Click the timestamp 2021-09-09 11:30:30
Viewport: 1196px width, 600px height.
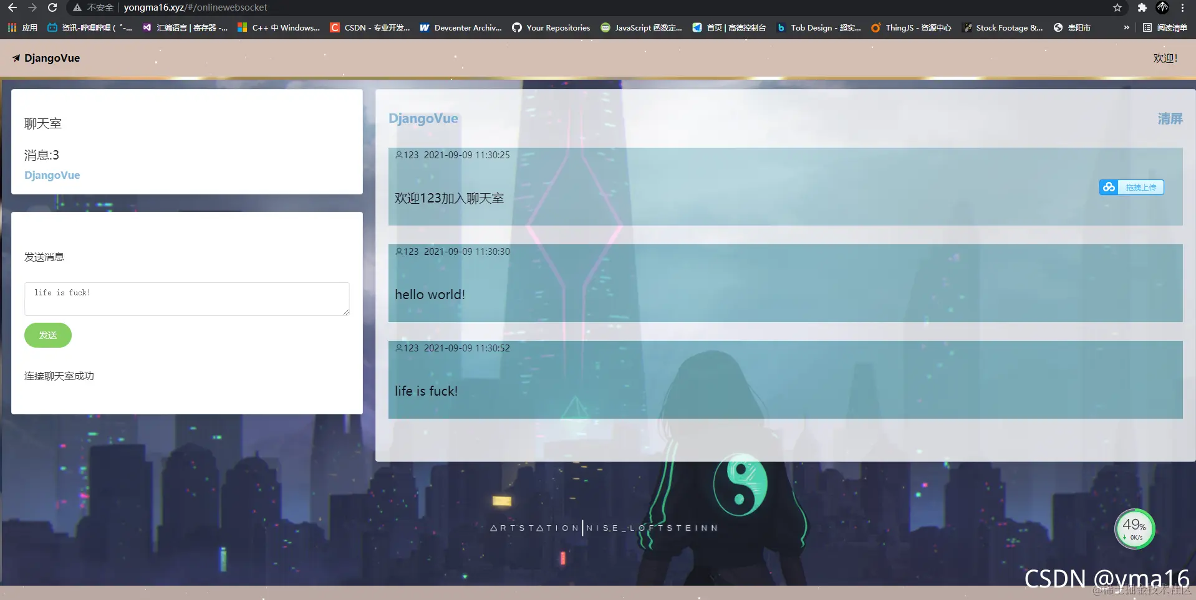(466, 251)
